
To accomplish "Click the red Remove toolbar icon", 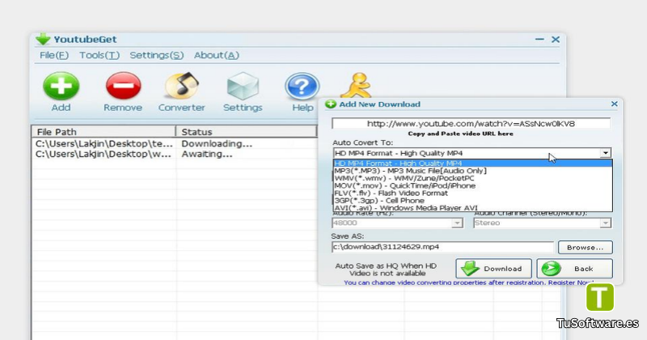I will click(123, 86).
